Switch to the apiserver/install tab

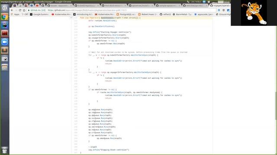pos(141,6)
